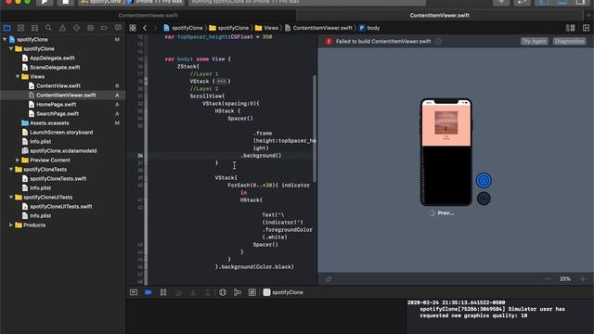
Task: Click the iPhone preview thumbnail
Action: click(x=445, y=152)
